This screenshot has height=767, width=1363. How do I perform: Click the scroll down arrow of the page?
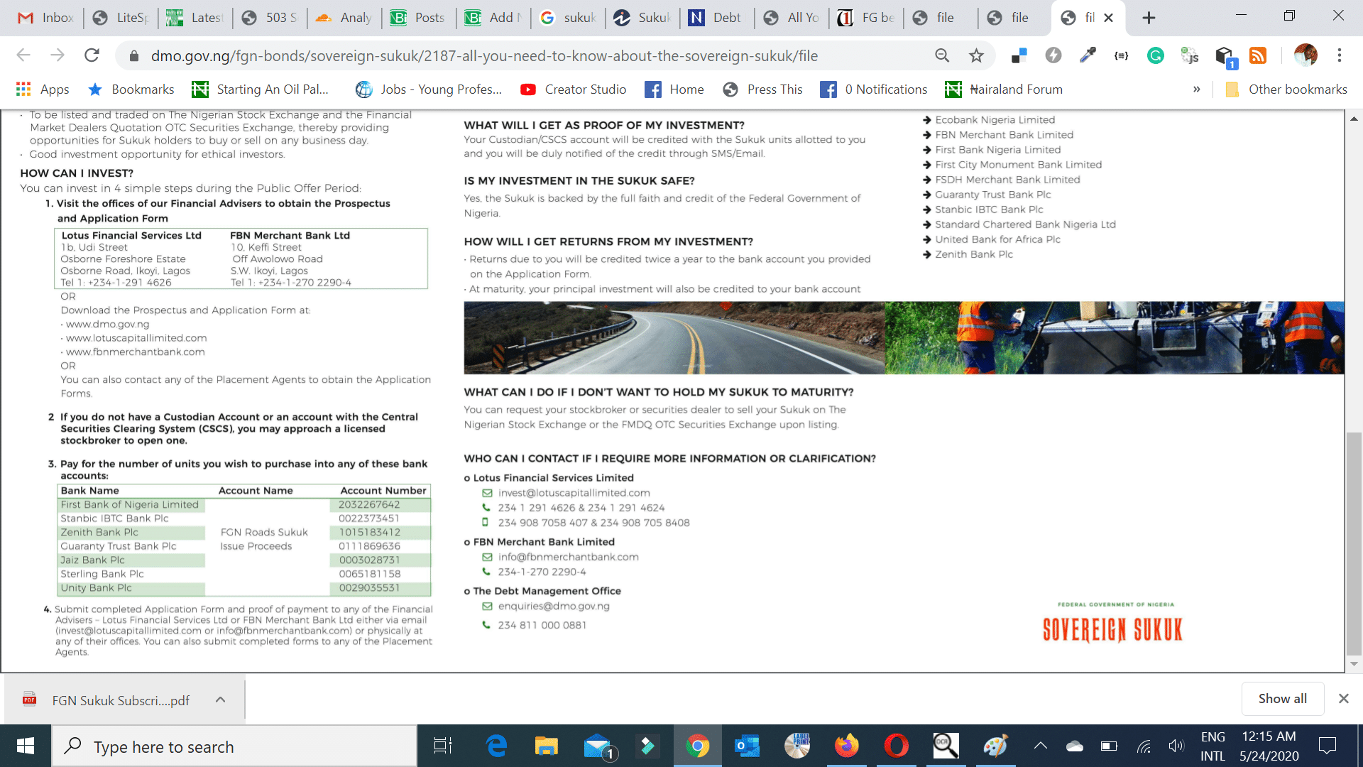coord(1354,665)
